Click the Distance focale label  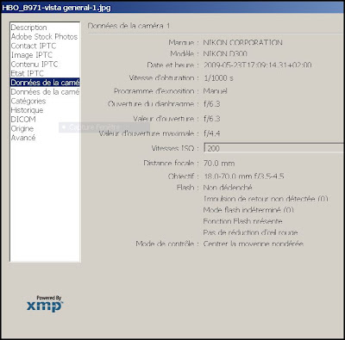click(171, 164)
